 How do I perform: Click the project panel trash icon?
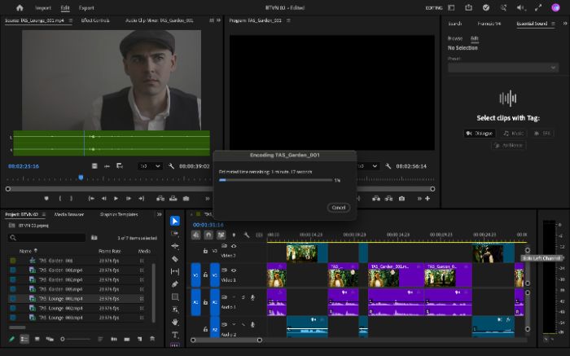(152, 339)
